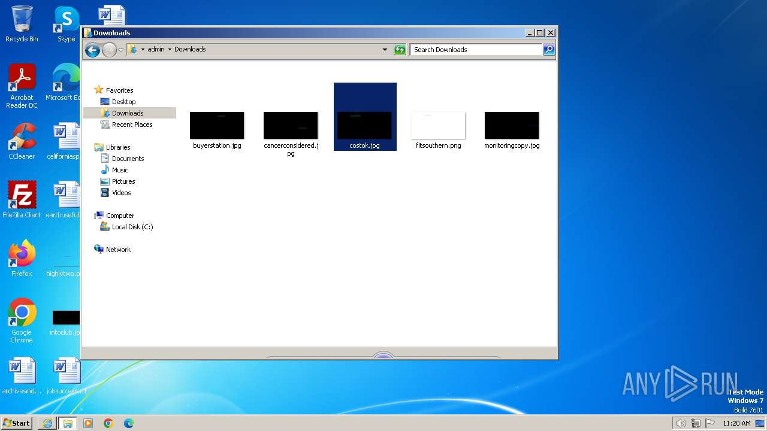This screenshot has height=431, width=767.
Task: Select Acrobat Reader DC desktop icon
Action: 22,87
